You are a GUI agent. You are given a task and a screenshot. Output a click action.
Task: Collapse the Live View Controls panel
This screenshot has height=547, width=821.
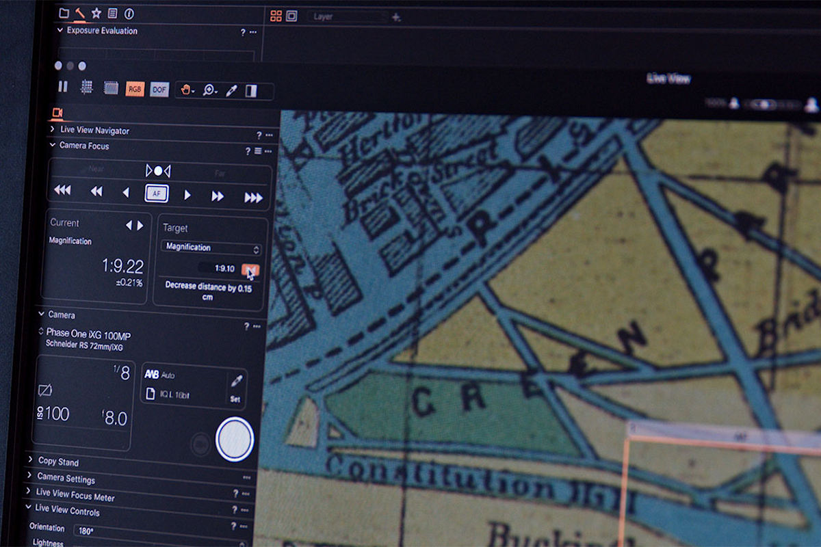(28, 507)
